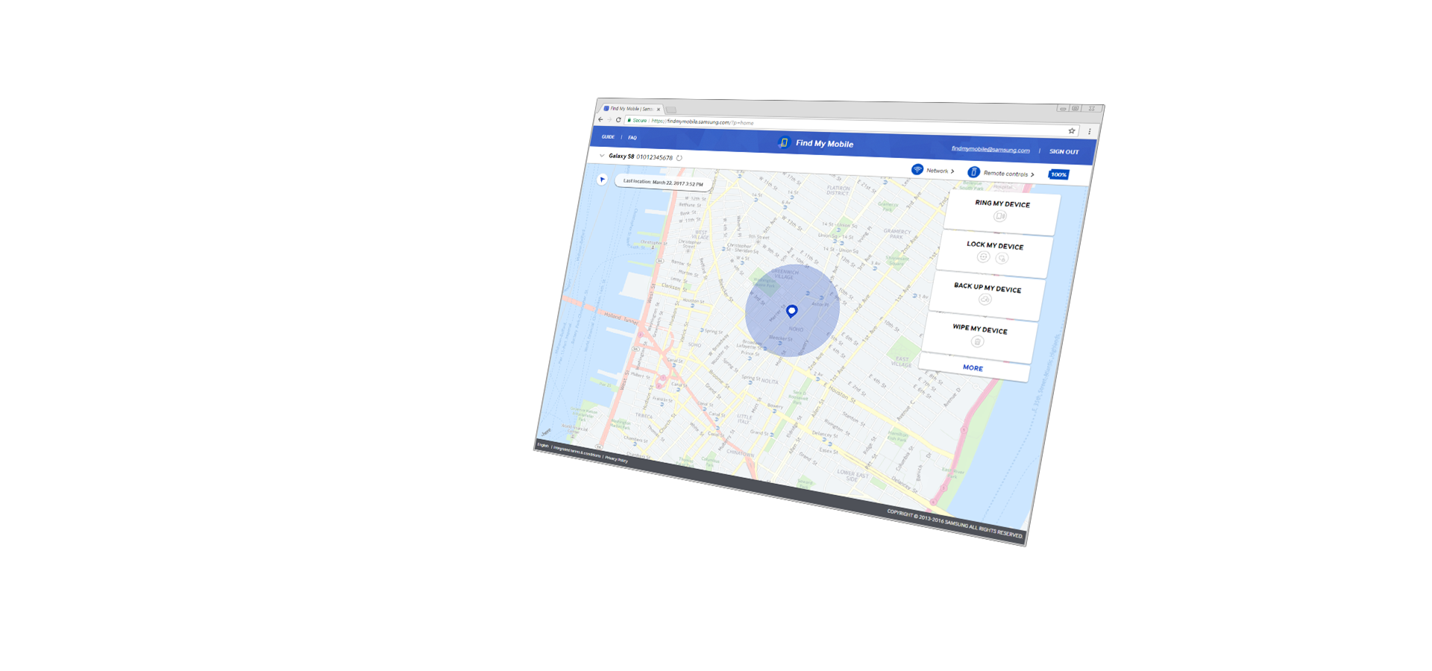Expand the Remote controls arrow
1432x671 pixels.
coord(1032,174)
